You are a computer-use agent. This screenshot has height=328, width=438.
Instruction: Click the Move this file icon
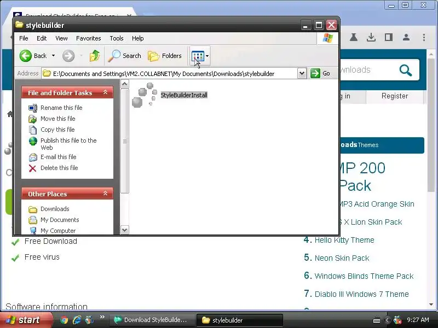click(x=33, y=119)
